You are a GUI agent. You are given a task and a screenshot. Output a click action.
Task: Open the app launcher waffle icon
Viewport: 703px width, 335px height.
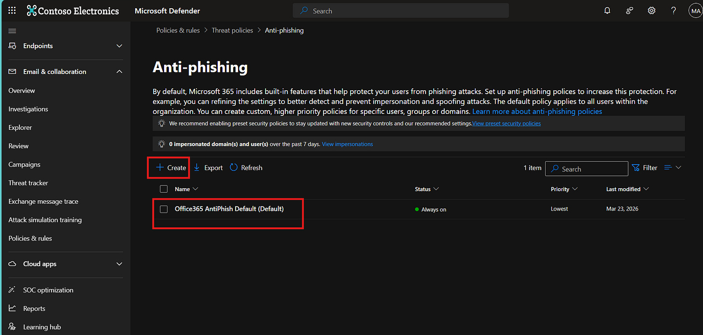click(12, 11)
